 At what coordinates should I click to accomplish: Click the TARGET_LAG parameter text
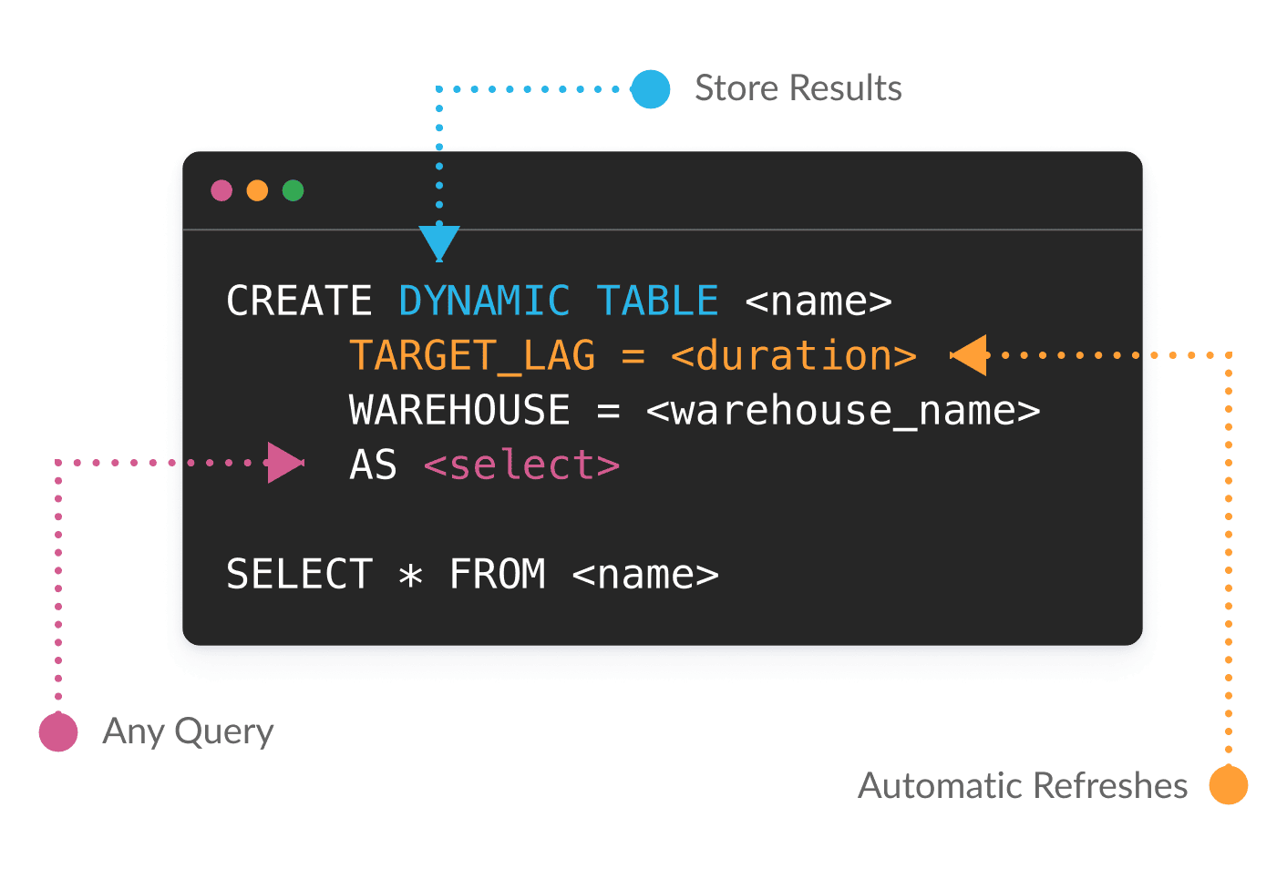(x=472, y=356)
